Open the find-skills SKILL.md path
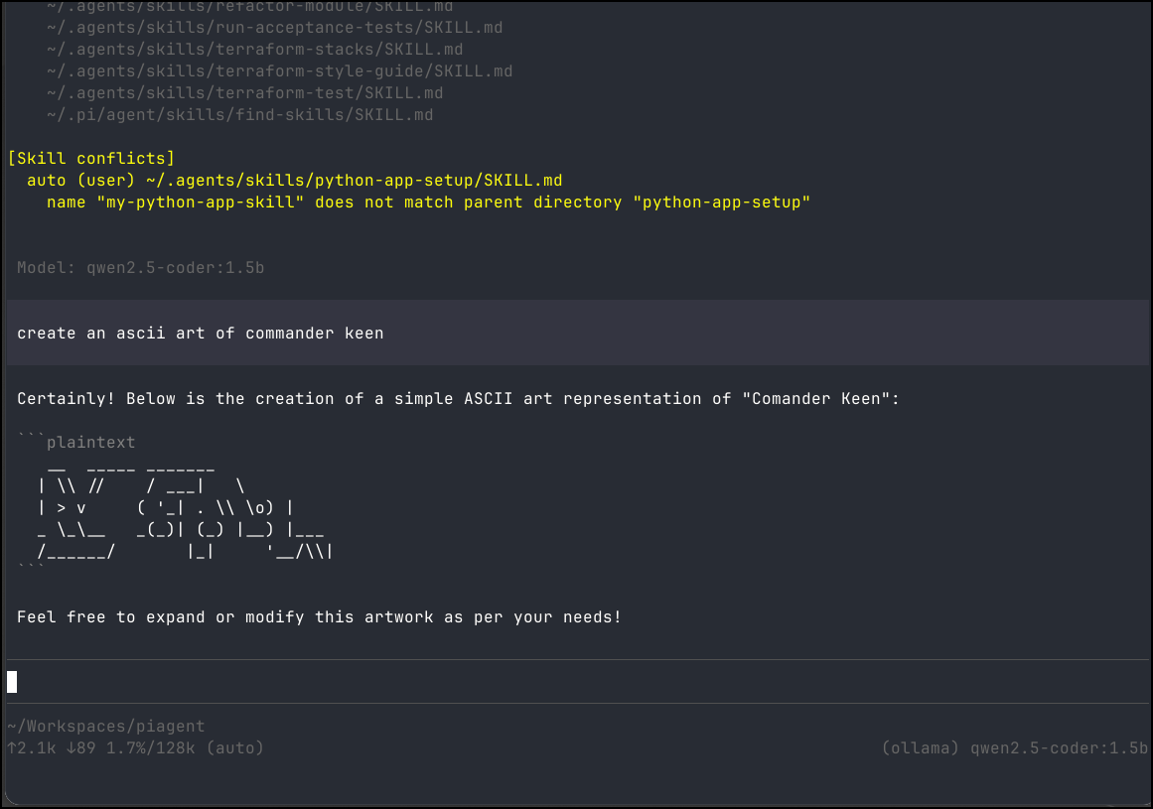1153x809 pixels. 239,115
